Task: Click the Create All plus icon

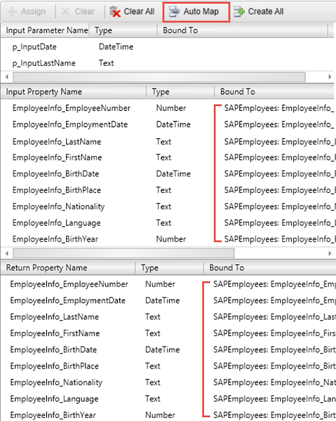Action: (x=239, y=12)
